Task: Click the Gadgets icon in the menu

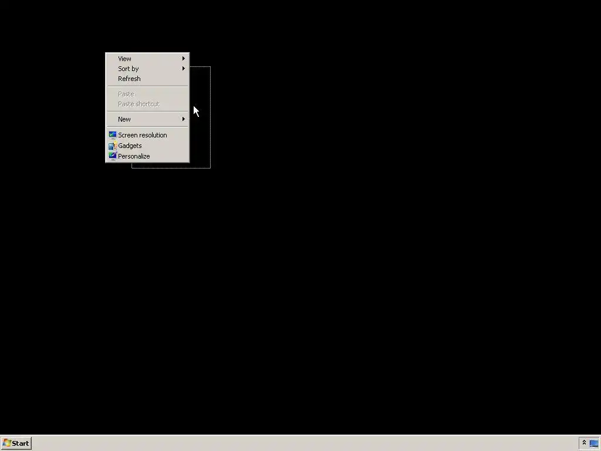Action: pyautogui.click(x=112, y=146)
